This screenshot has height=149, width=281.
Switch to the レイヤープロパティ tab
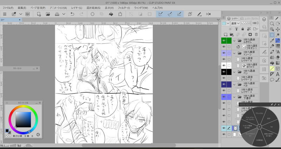coord(250,18)
